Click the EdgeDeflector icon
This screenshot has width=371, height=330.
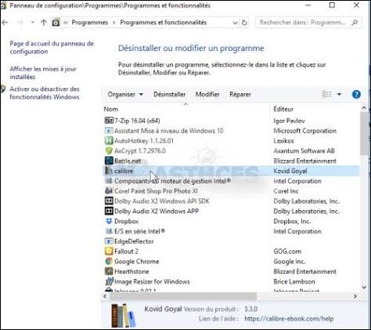(109, 241)
